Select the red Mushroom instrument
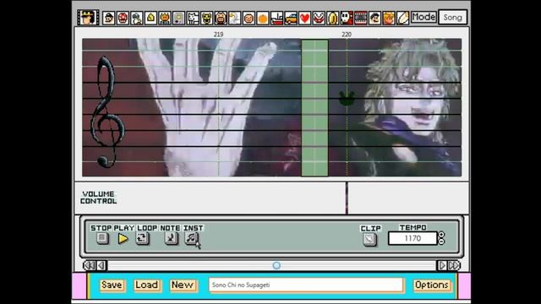Viewport: 541px width, 304px height. [123, 18]
